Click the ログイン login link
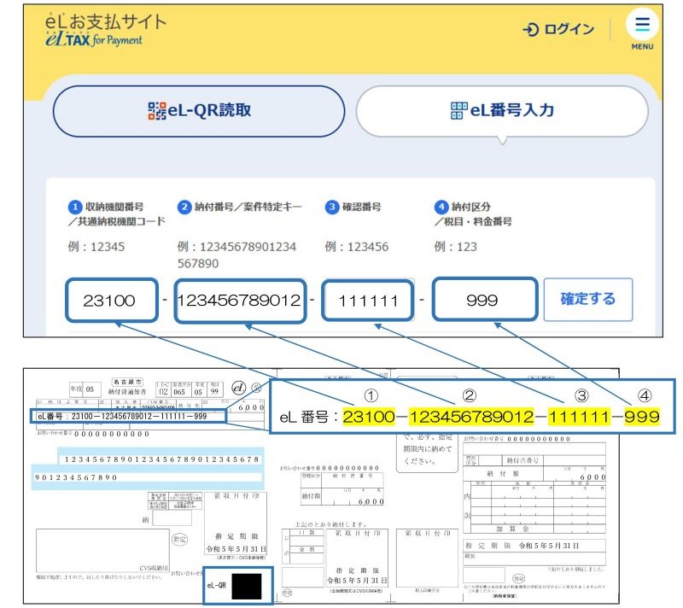 558,29
